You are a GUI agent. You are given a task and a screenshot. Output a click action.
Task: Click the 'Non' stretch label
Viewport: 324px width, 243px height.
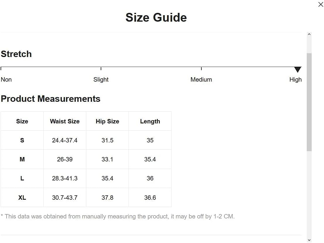click(6, 80)
